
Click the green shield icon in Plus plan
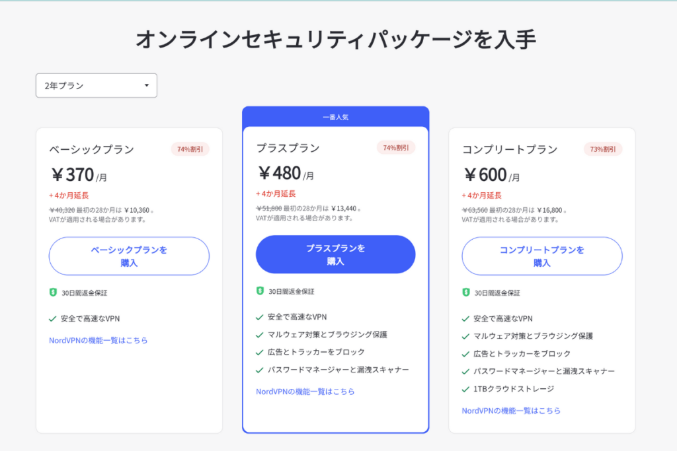coord(260,291)
